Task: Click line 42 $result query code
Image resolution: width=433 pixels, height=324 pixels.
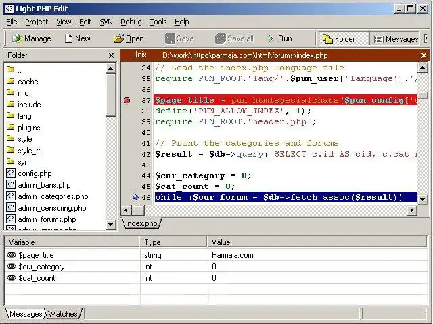Action: click(286, 154)
